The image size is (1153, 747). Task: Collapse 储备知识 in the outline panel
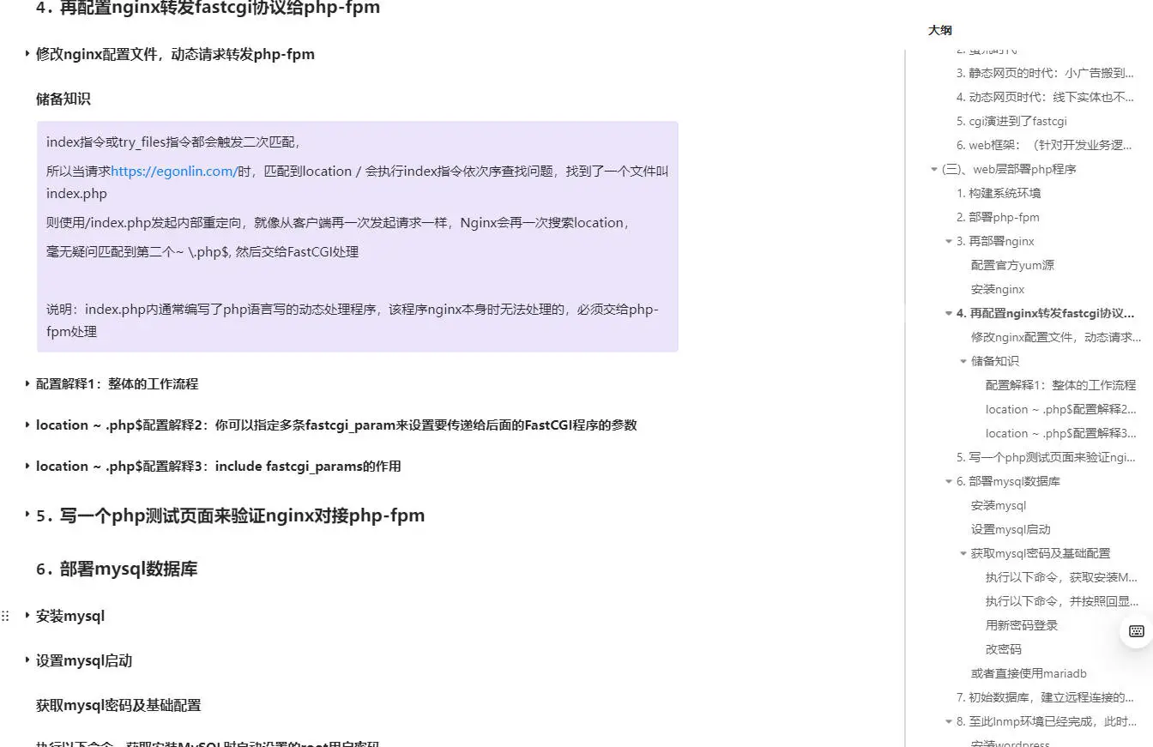coord(962,361)
